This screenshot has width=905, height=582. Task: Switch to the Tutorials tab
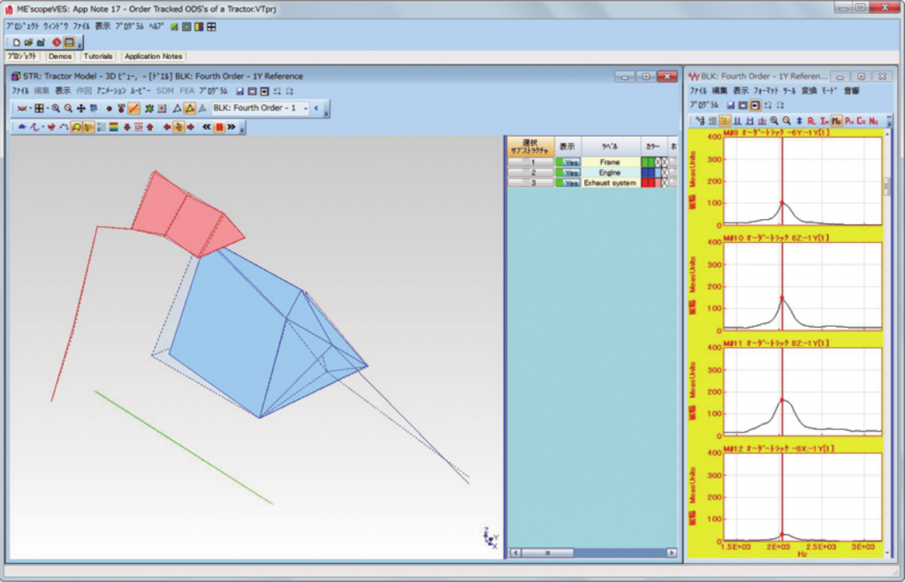(x=98, y=57)
